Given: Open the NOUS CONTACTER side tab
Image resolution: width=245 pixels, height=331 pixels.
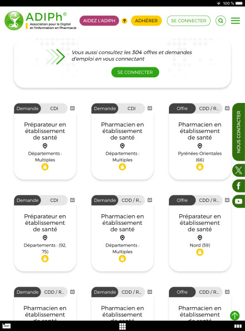Looking at the screenshot, I should [238, 132].
